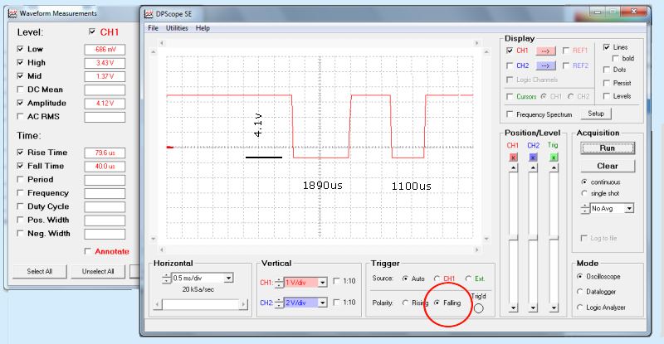Enable Period measurement checkbox
This screenshot has height=344, width=664.
20,179
